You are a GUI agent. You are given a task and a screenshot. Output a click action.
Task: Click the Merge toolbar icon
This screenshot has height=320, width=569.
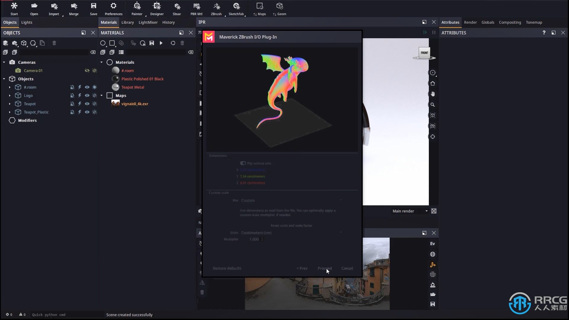74,9
